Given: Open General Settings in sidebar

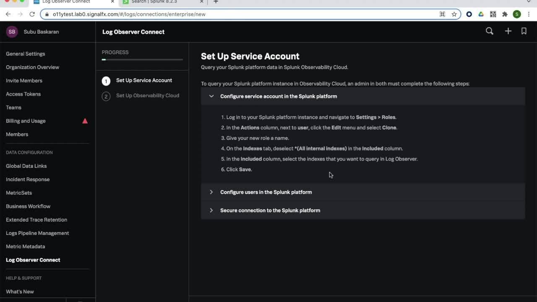Looking at the screenshot, I should [x=26, y=54].
